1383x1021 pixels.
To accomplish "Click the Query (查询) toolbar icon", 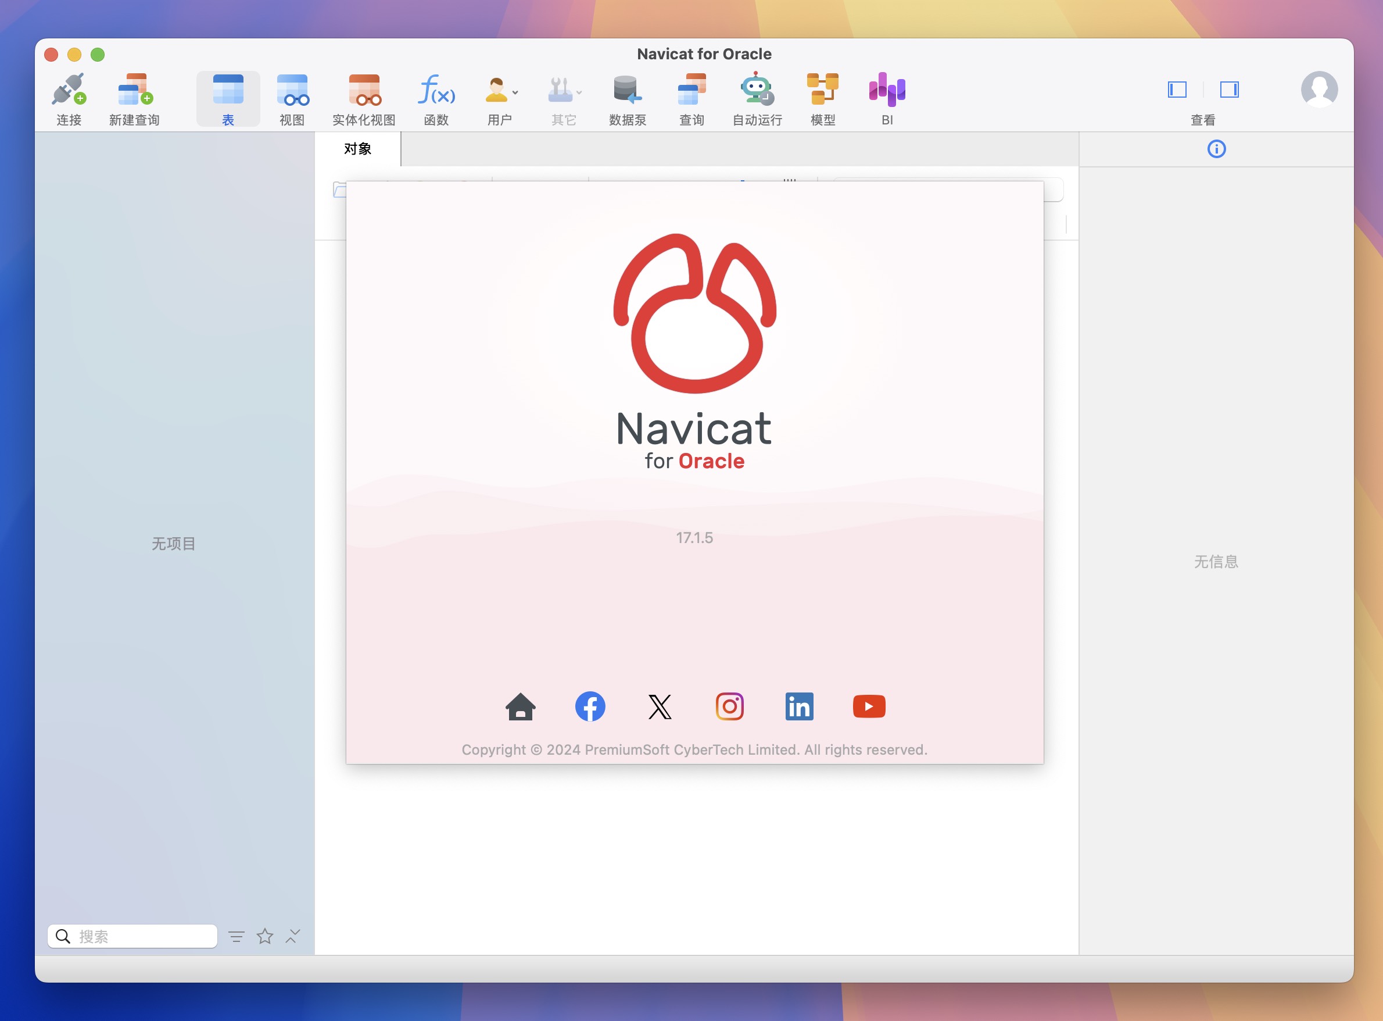I will [692, 90].
